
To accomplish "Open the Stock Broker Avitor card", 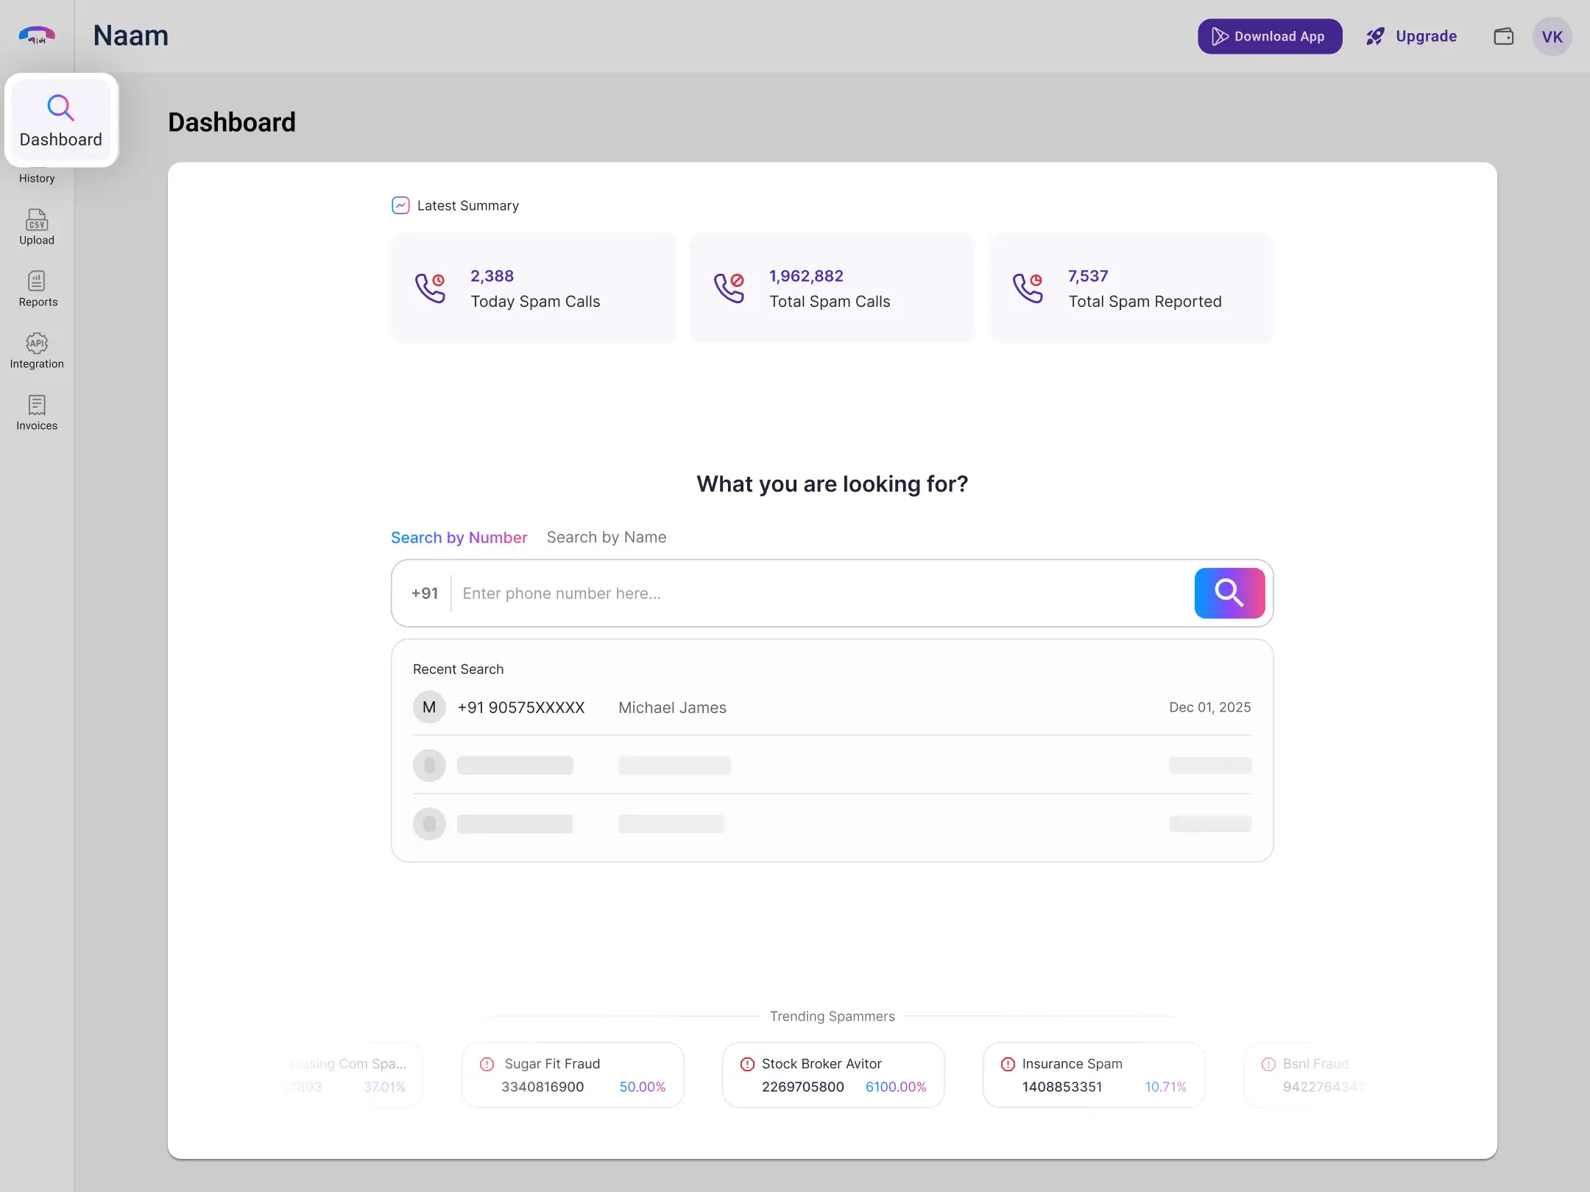I will pyautogui.click(x=833, y=1075).
